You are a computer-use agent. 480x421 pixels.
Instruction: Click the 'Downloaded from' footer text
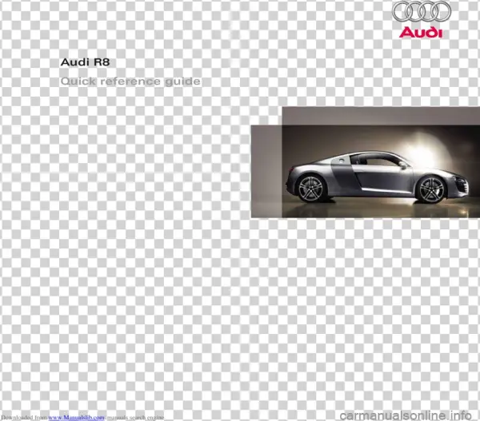(x=24, y=417)
